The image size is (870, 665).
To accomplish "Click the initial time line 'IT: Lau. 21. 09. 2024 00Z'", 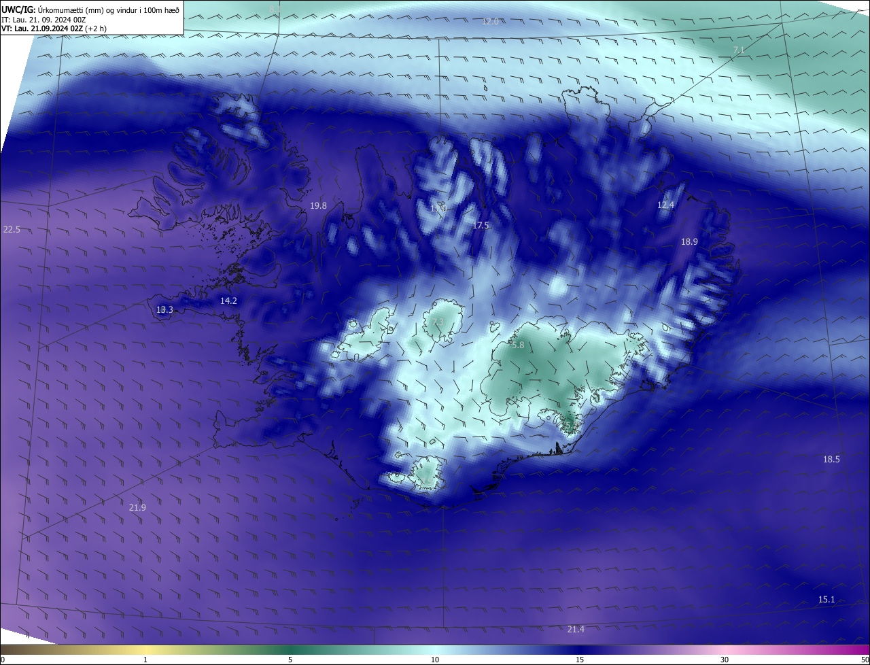I will (x=43, y=20).
